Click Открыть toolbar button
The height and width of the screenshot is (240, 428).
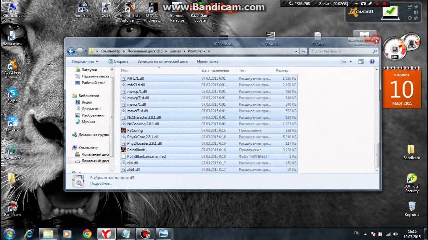(118, 62)
